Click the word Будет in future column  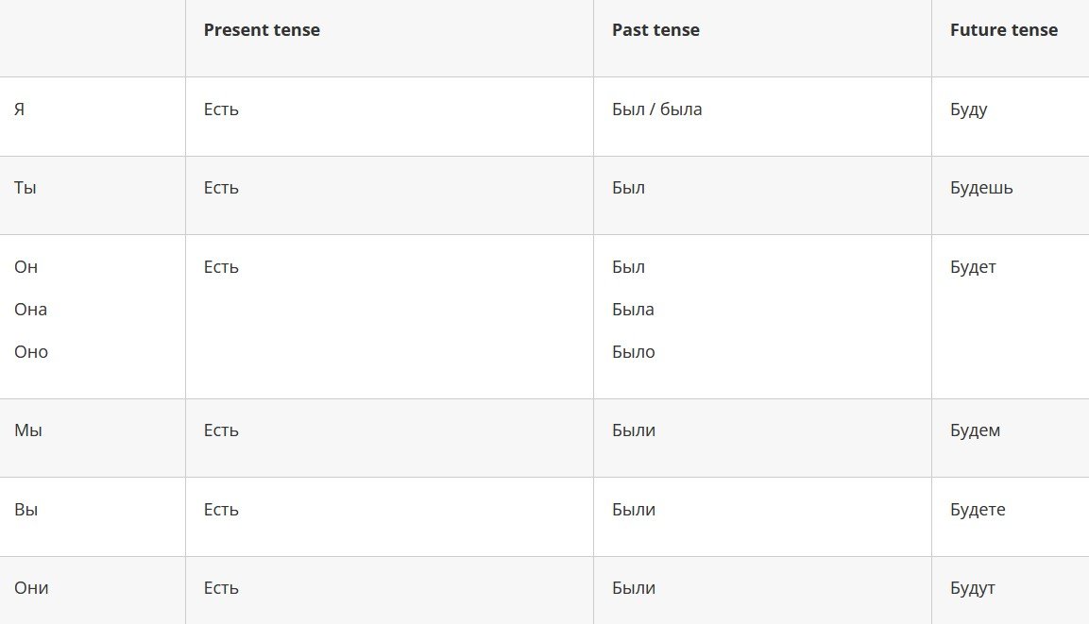[x=973, y=267]
